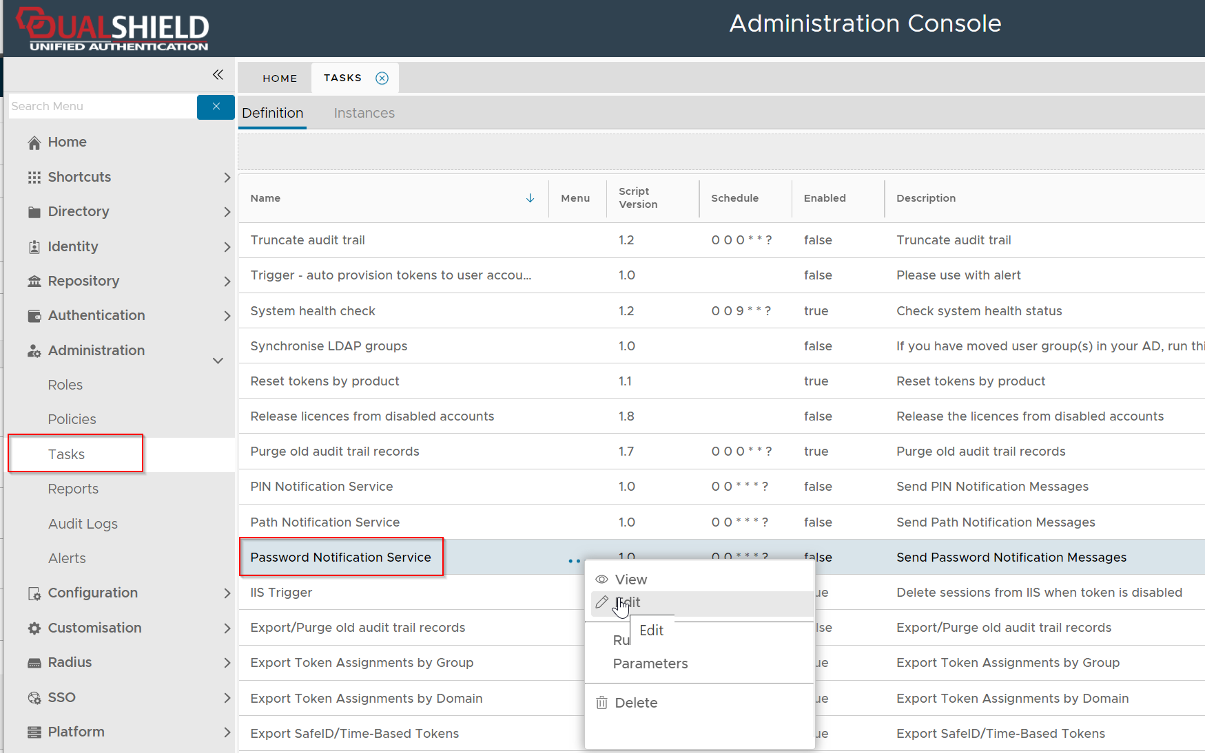Select the Authentication icon
This screenshot has width=1205, height=753.
pos(34,315)
